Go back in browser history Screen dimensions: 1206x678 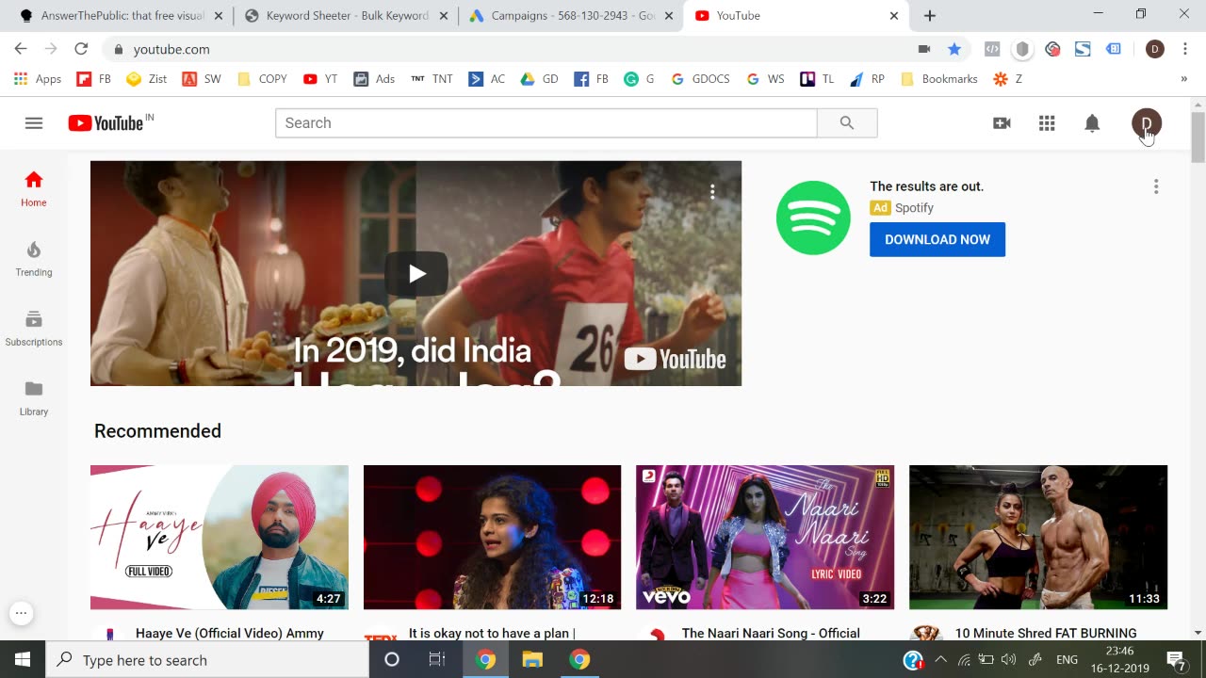click(21, 49)
